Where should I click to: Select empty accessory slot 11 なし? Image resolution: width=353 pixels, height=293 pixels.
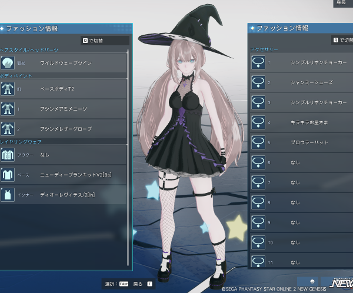tap(301, 261)
